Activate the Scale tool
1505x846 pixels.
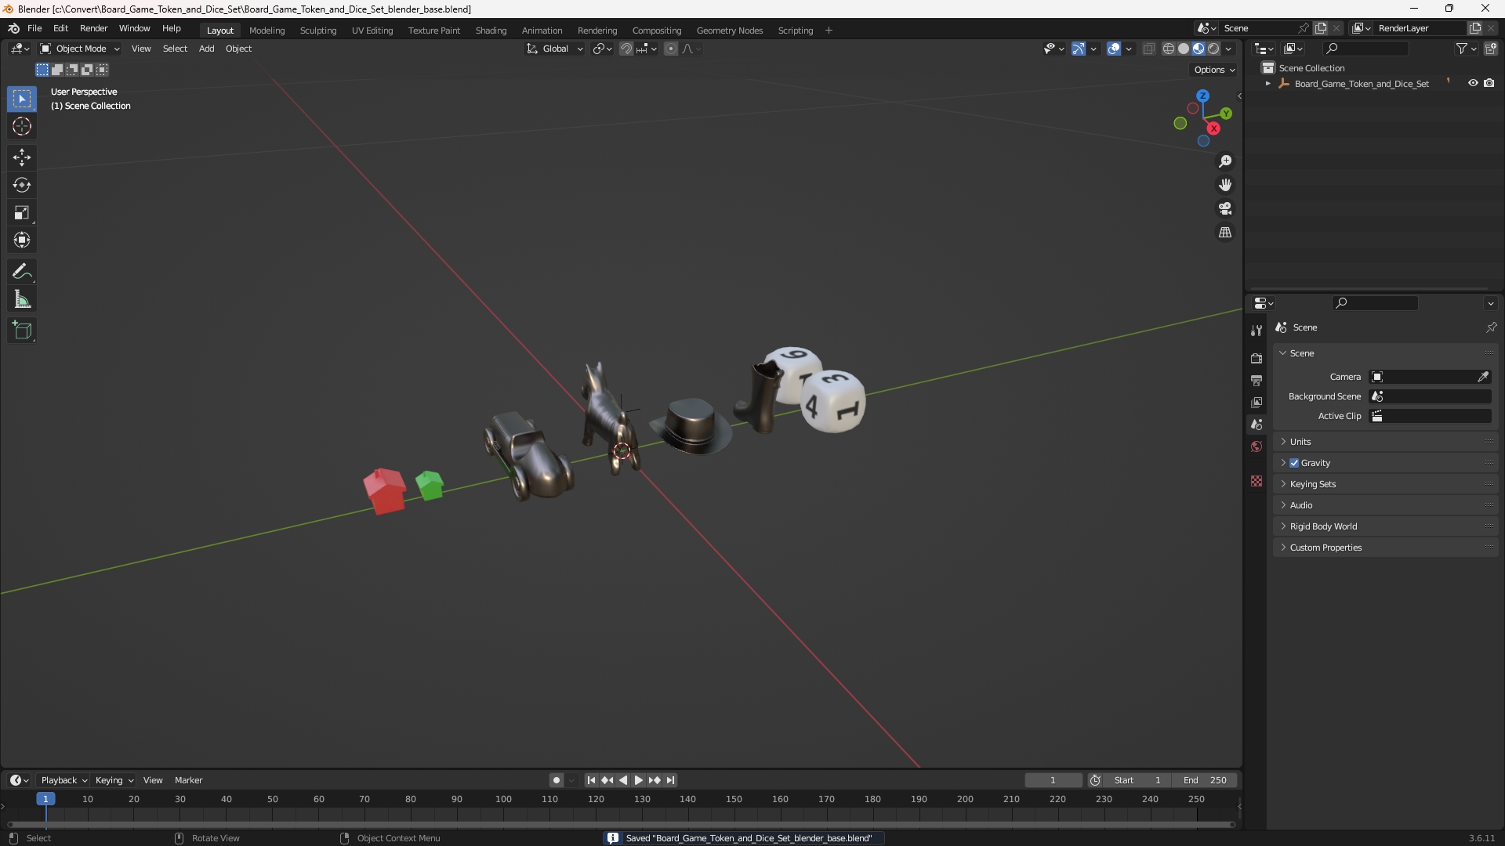coord(22,212)
